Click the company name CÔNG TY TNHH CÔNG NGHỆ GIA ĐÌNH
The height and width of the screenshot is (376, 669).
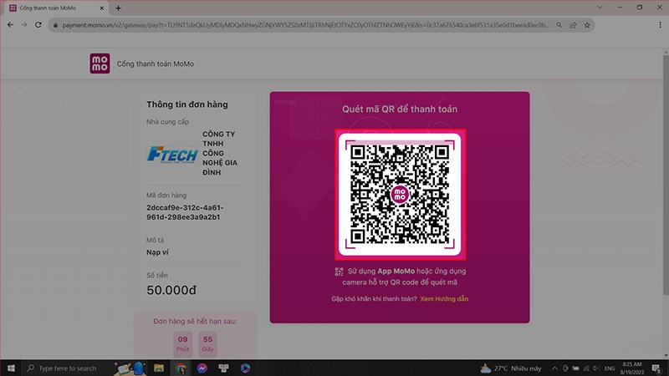pos(220,153)
